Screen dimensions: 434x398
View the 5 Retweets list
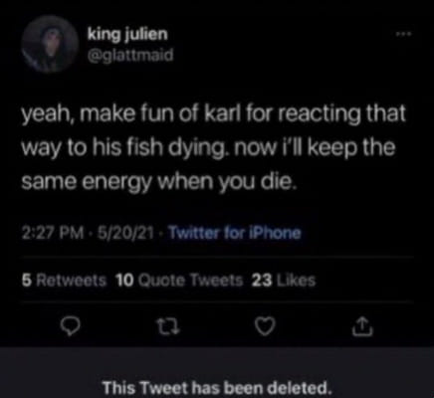coord(64,281)
